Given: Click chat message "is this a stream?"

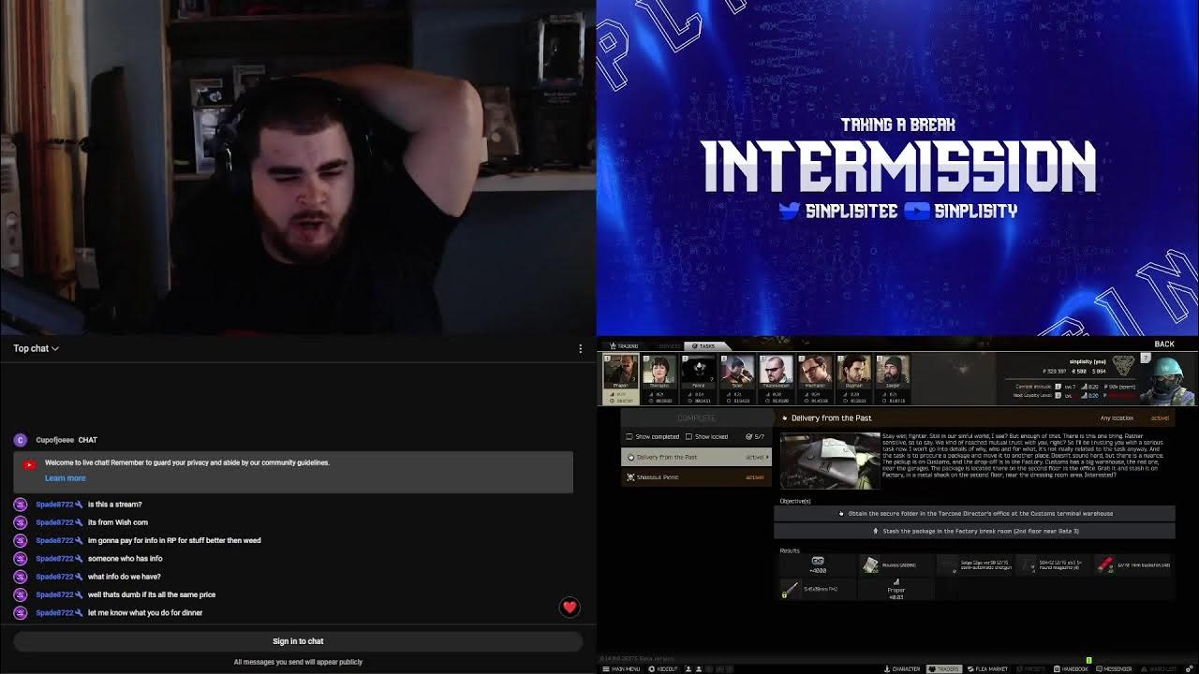Looking at the screenshot, I should tap(114, 505).
